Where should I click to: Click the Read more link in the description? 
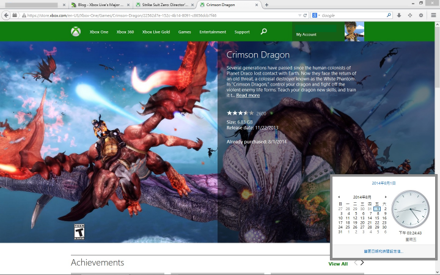tap(248, 95)
